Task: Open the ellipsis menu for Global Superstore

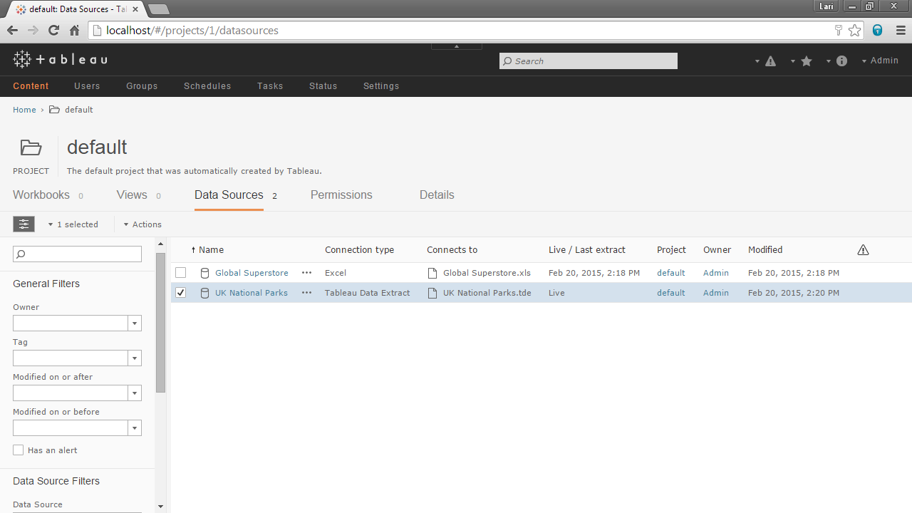Action: [x=306, y=273]
